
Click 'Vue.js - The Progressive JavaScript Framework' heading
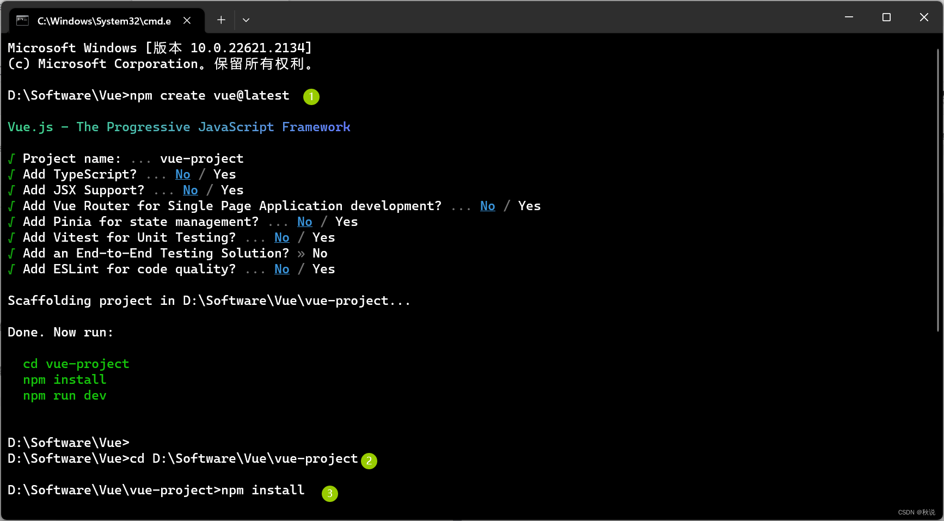coord(179,127)
